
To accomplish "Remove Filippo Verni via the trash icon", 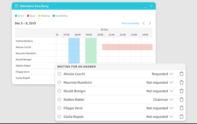I will [x=181, y=108].
